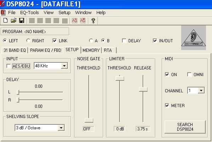Switch to the MEMORY tab

pyautogui.click(x=91, y=50)
